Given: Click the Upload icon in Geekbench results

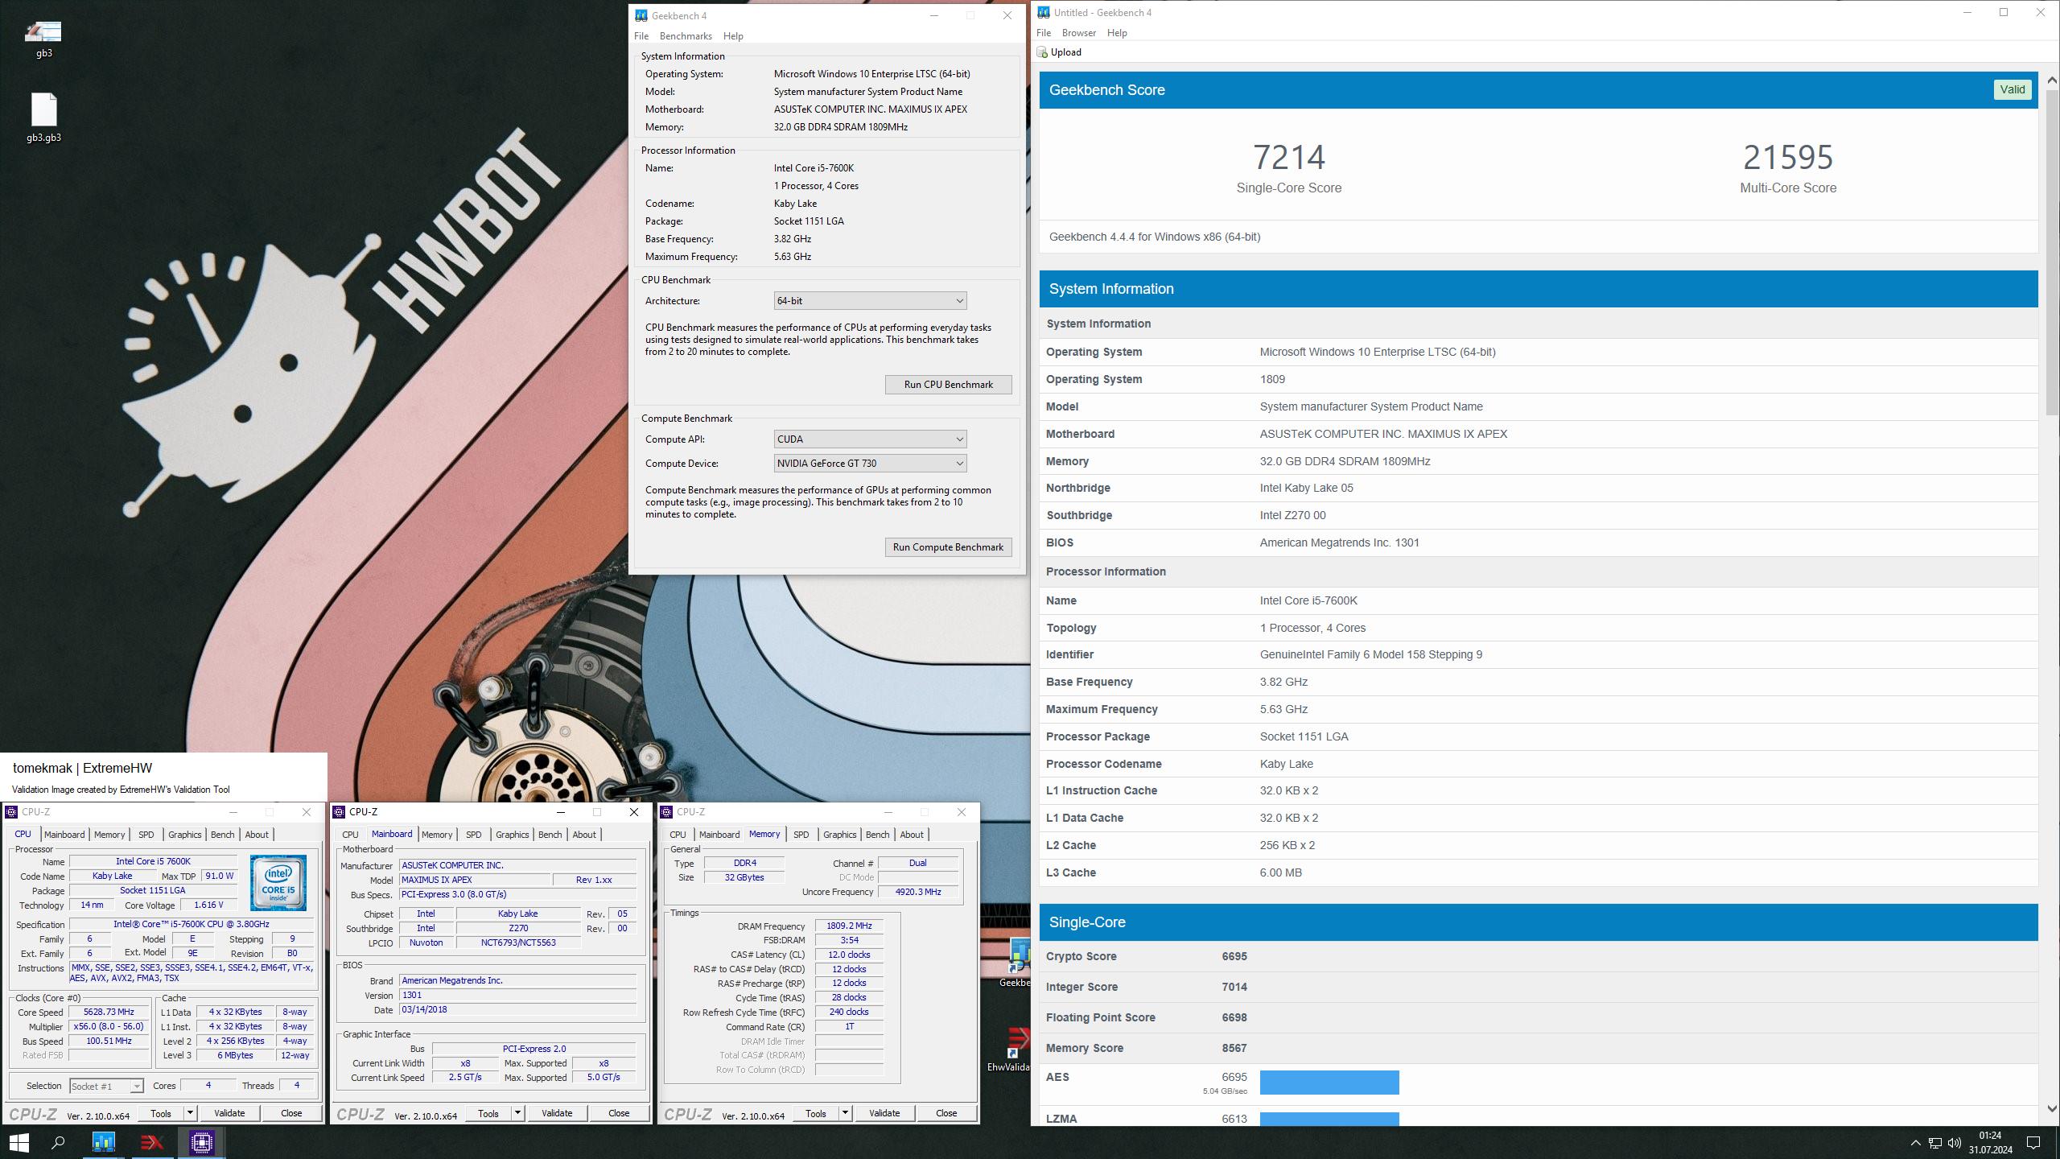Looking at the screenshot, I should 1043,52.
